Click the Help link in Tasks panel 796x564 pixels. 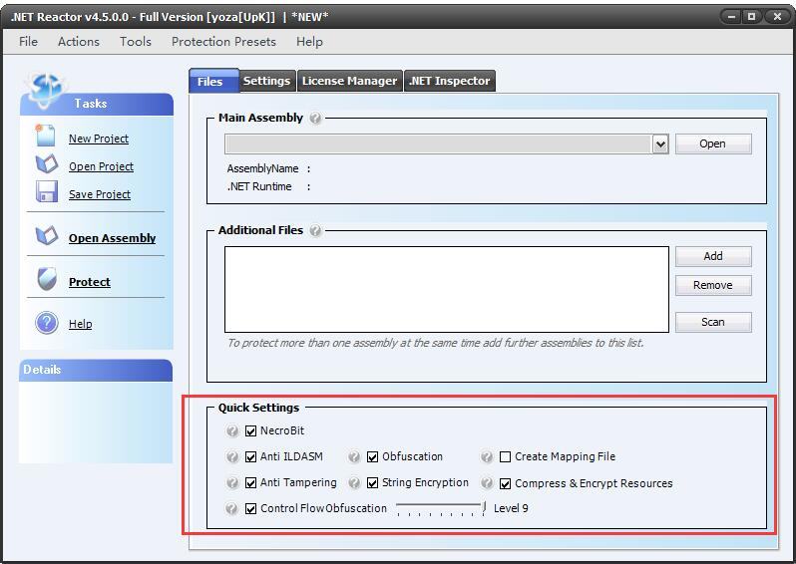point(80,324)
